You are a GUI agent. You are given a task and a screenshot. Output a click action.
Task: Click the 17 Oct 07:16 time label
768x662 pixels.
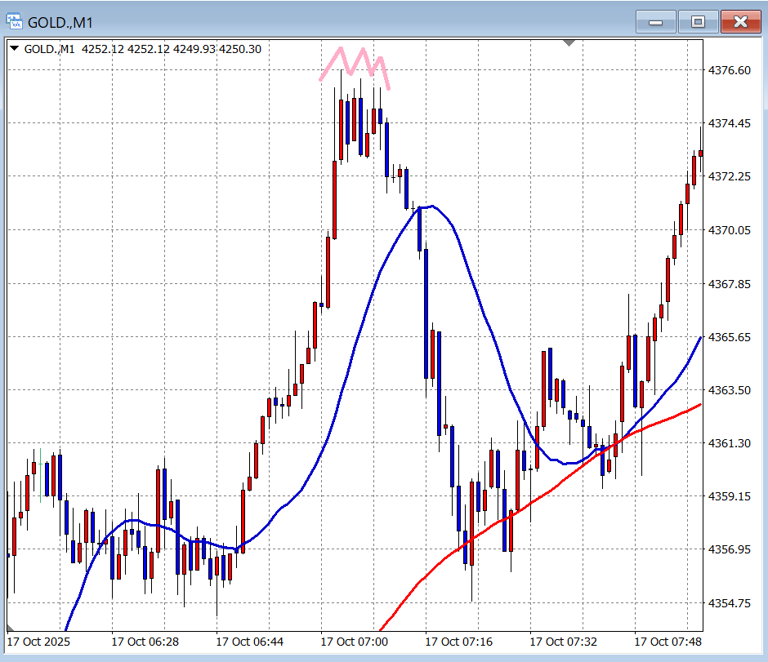coord(459,642)
